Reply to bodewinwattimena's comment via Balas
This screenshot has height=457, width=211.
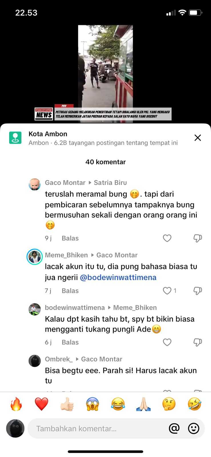pos(70,342)
